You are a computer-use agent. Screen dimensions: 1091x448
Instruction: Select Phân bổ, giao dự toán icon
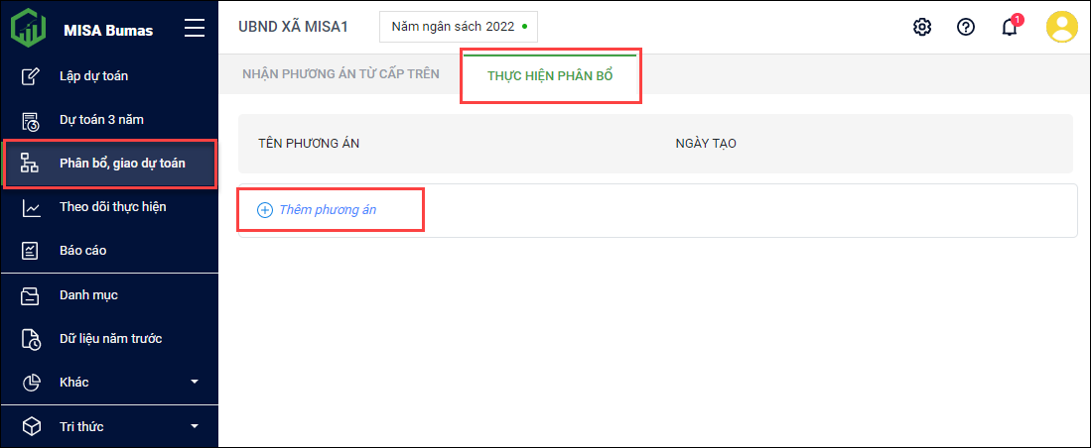(x=32, y=164)
